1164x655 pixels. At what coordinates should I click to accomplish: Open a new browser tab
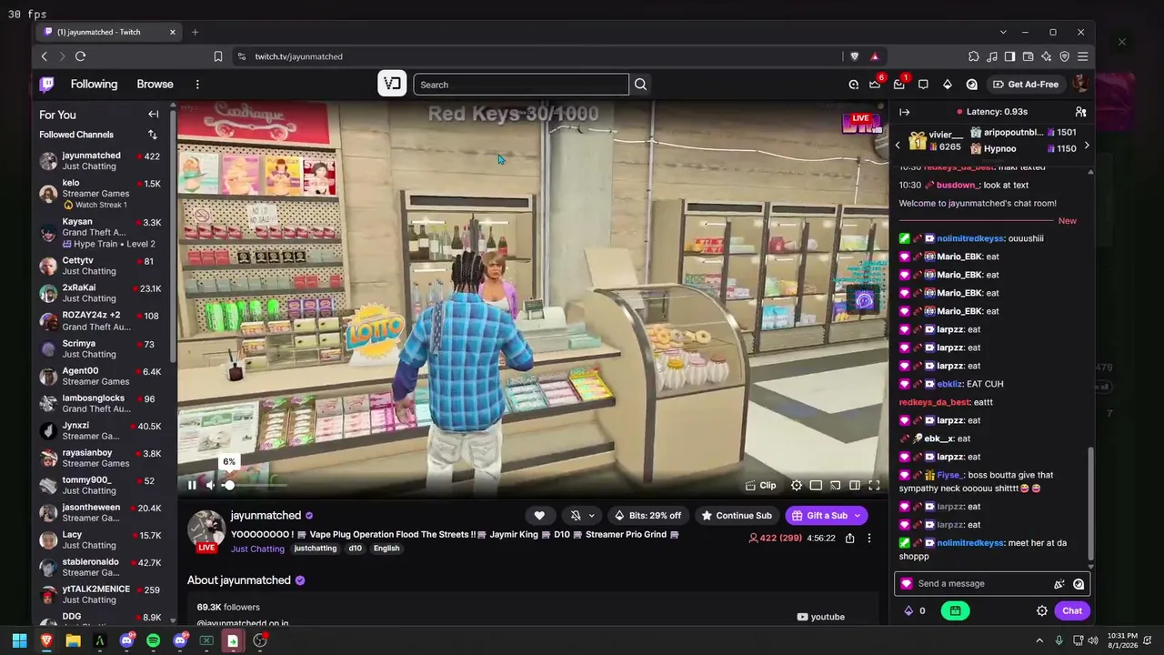click(x=195, y=32)
